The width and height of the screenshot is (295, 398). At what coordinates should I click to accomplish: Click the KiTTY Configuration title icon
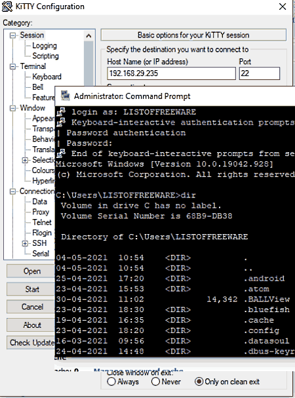7,7
